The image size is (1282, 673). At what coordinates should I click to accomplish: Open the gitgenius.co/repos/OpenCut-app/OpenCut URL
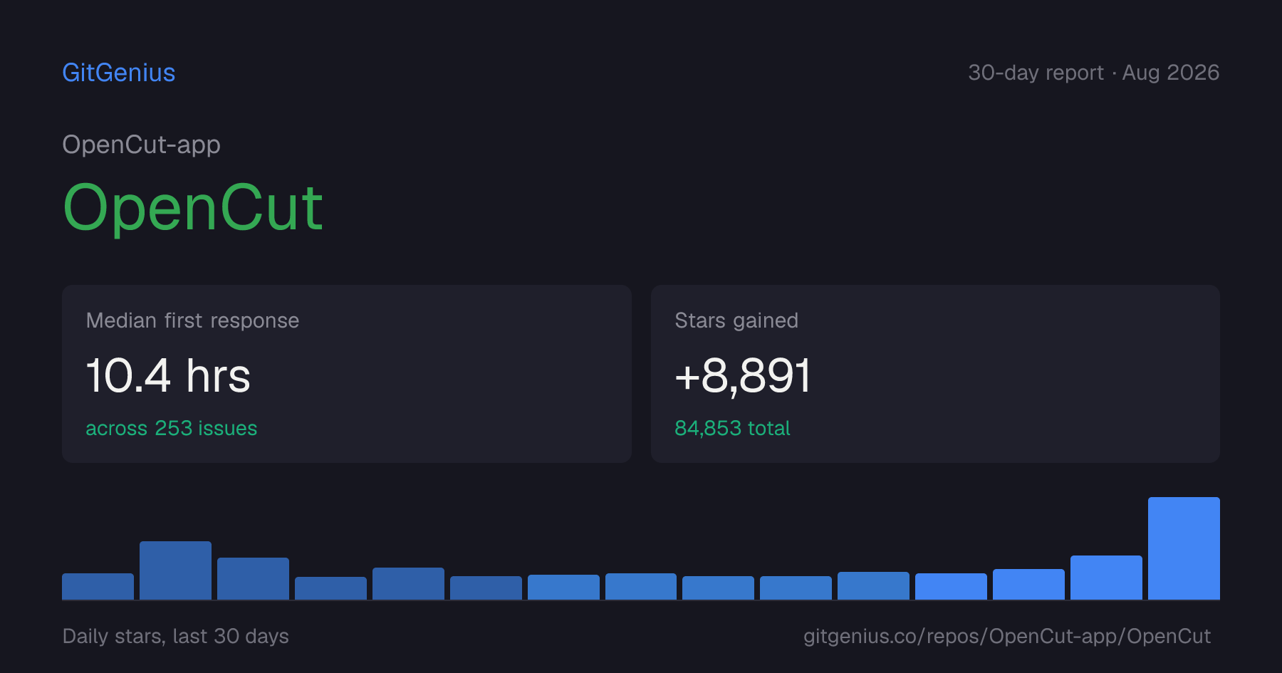coord(1007,636)
